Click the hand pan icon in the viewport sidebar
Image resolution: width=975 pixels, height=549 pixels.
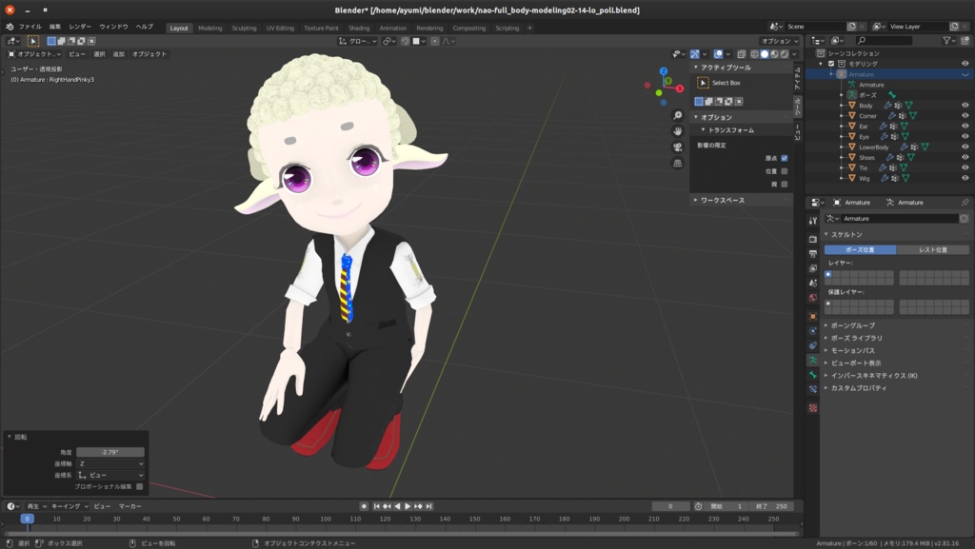677,129
